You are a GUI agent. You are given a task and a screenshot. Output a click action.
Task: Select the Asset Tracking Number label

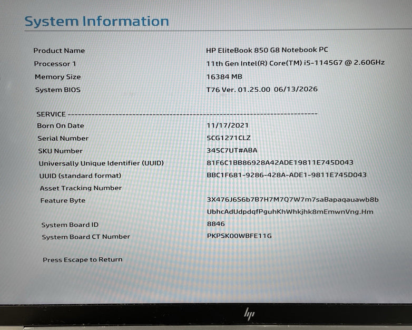point(81,188)
